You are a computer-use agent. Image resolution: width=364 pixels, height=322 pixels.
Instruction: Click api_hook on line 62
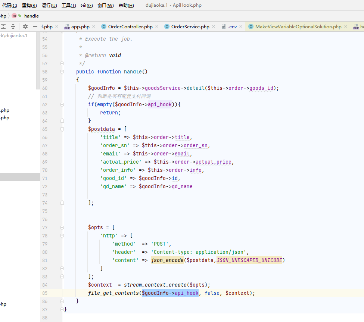(160, 105)
